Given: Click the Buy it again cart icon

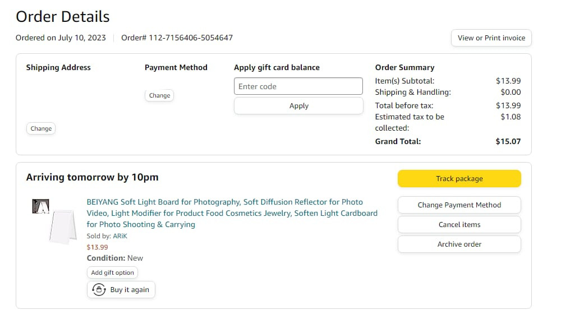Looking at the screenshot, I should point(99,290).
